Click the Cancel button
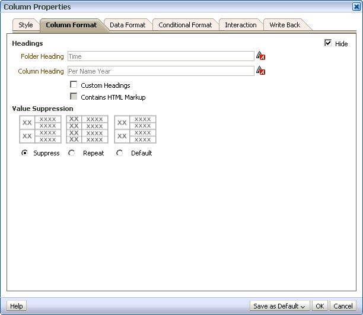The width and height of the screenshot is (363, 315). coord(343,306)
